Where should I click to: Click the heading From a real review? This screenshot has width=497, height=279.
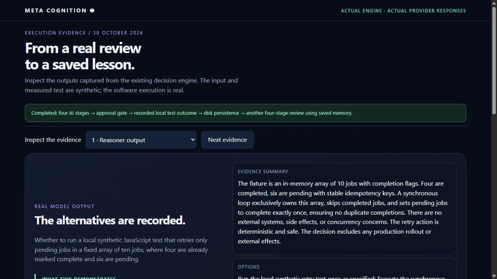[x=83, y=48]
